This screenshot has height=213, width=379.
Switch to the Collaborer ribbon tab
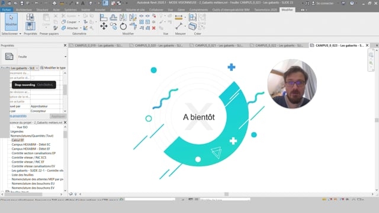pos(156,9)
